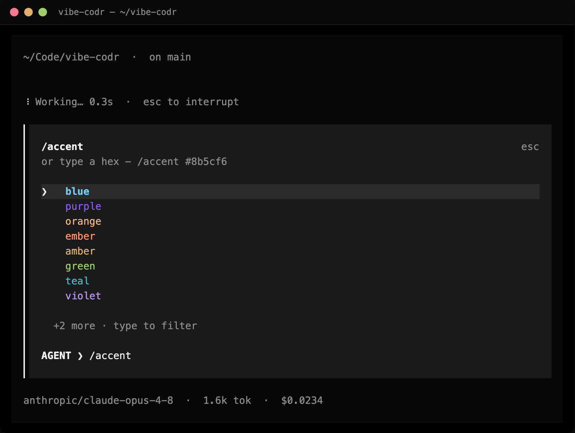Click esc to interrupt text
The width and height of the screenshot is (575, 433).
(x=191, y=102)
